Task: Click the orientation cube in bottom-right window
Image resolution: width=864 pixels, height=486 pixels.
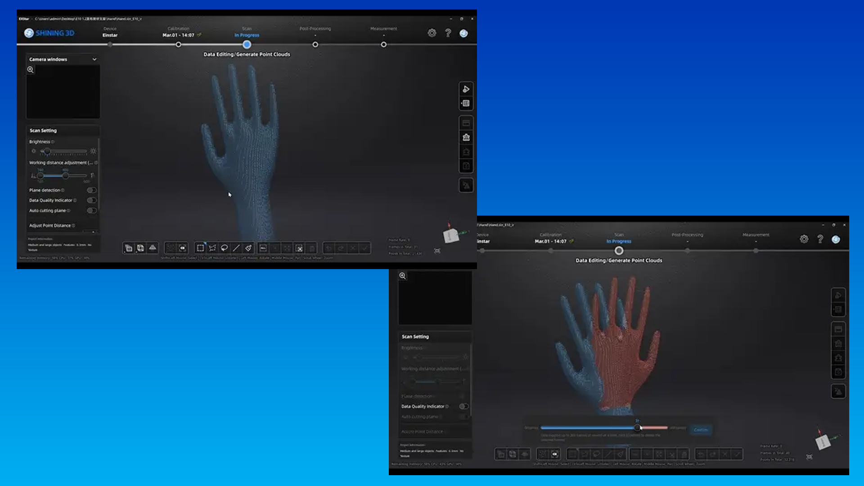Action: [823, 441]
